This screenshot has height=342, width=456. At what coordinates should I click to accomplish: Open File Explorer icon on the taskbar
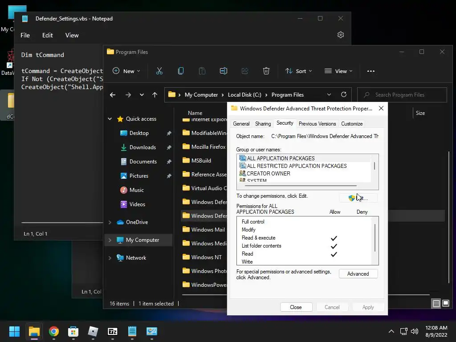point(34,331)
